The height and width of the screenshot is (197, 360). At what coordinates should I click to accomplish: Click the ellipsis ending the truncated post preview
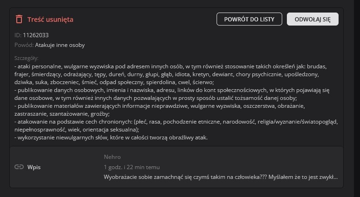335,177
